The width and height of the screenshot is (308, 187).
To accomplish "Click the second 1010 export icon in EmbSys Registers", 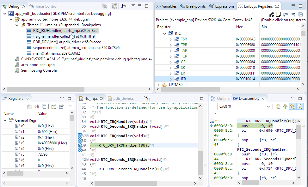I will click(x=293, y=14).
